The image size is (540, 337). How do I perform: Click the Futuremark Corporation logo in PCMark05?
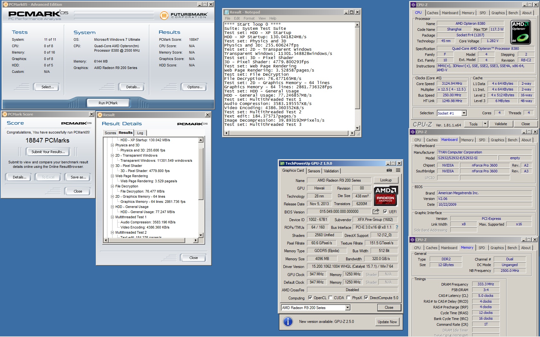184,15
